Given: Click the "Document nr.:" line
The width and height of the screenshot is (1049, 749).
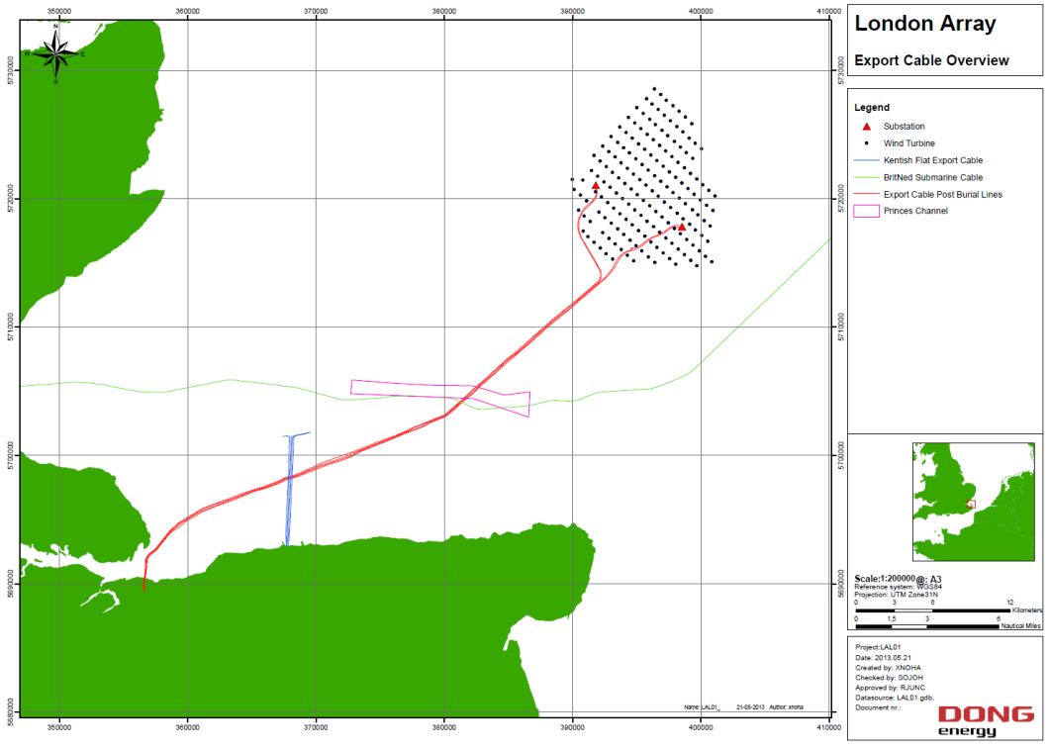Looking at the screenshot, I should pos(878,707).
